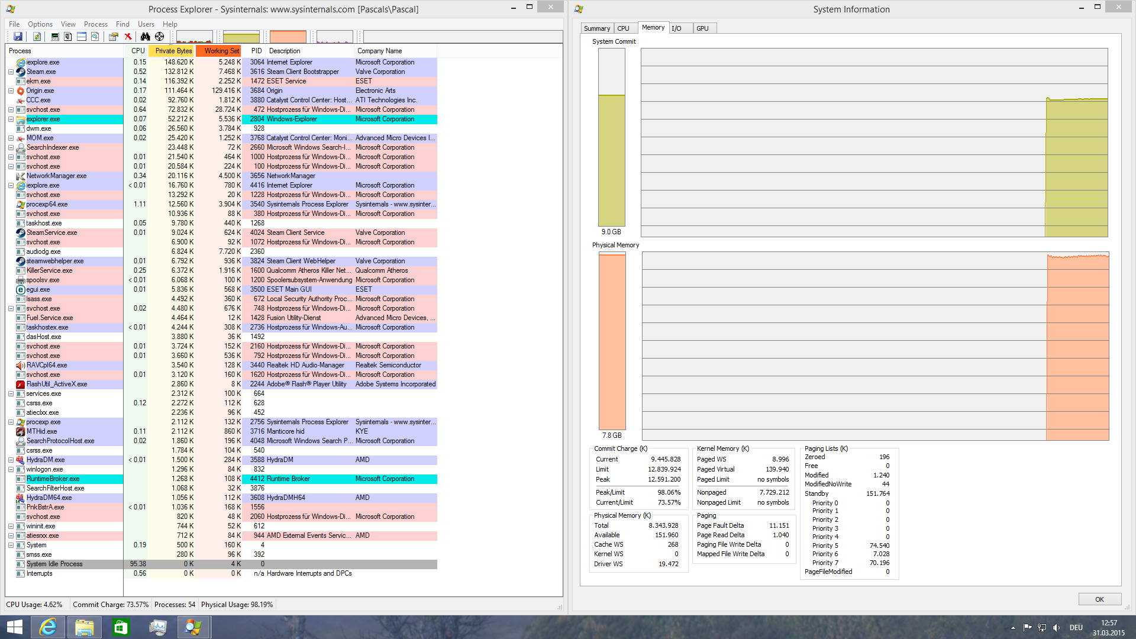Click the MTHid.exe process icon
The height and width of the screenshot is (639, 1136).
click(21, 431)
